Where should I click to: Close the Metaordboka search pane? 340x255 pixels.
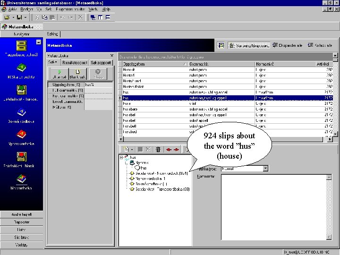pyautogui.click(x=111, y=56)
